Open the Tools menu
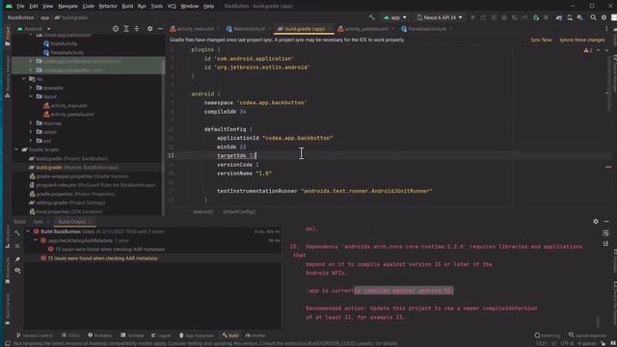Screen dimensions: 617x347 click(156, 6)
